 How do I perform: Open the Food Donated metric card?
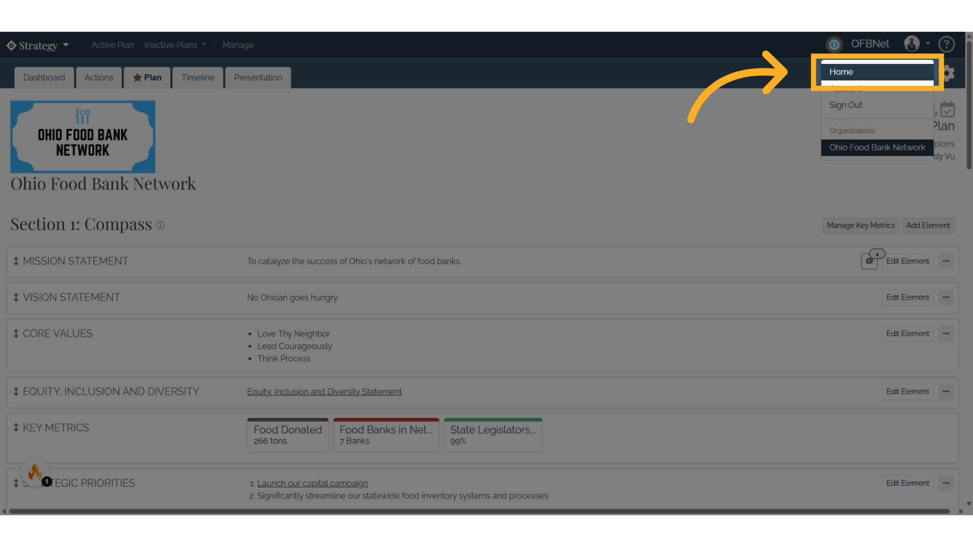click(x=288, y=435)
